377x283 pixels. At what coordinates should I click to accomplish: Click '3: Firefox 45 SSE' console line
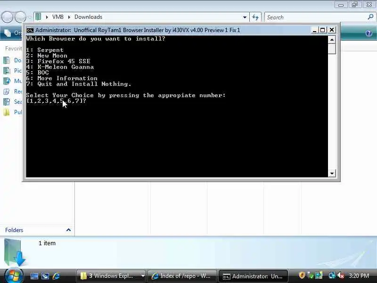pos(58,61)
